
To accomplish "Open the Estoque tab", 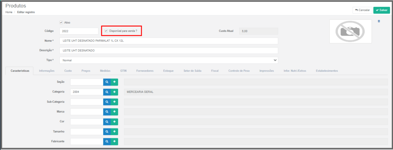I will click(168, 71).
